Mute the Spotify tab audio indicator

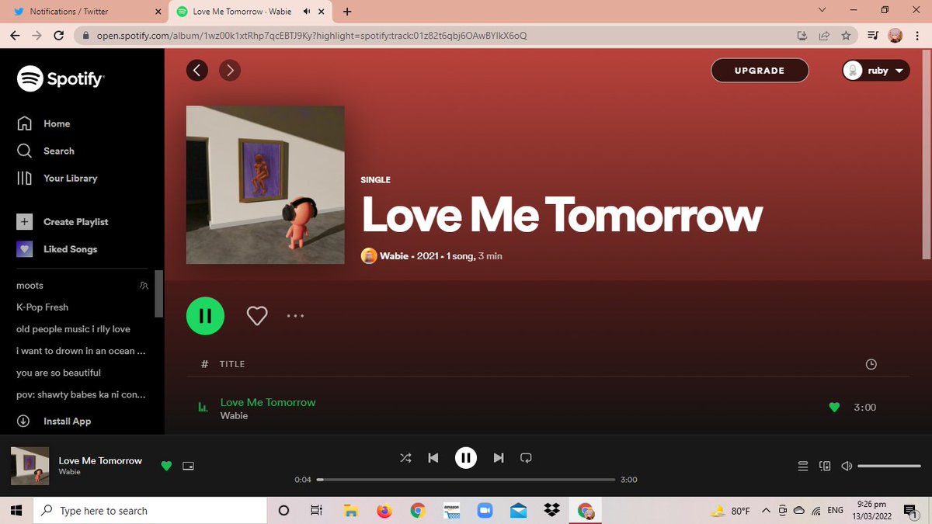click(x=308, y=12)
